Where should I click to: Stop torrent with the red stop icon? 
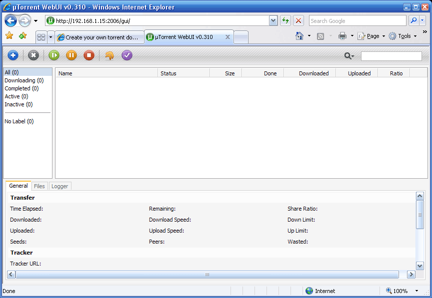click(89, 55)
